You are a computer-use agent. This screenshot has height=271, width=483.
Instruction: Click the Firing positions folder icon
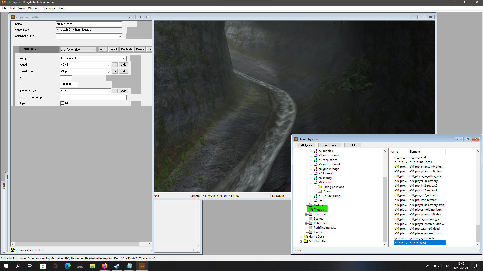click(320, 187)
